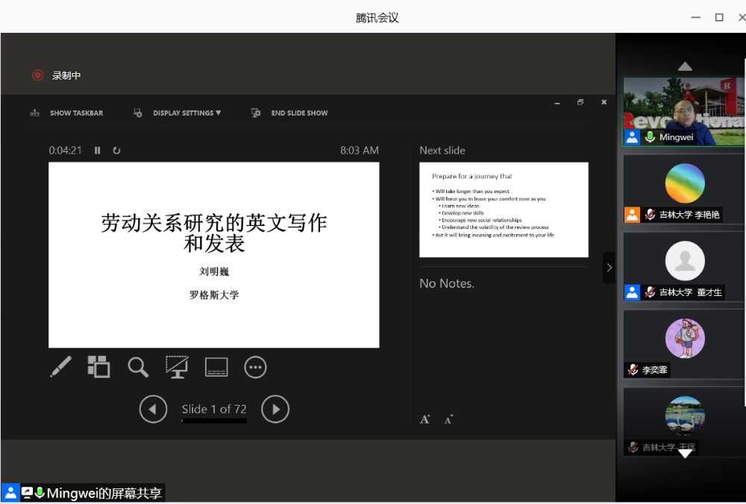Open the see all slides grid
This screenshot has height=504, width=746.
(x=98, y=367)
